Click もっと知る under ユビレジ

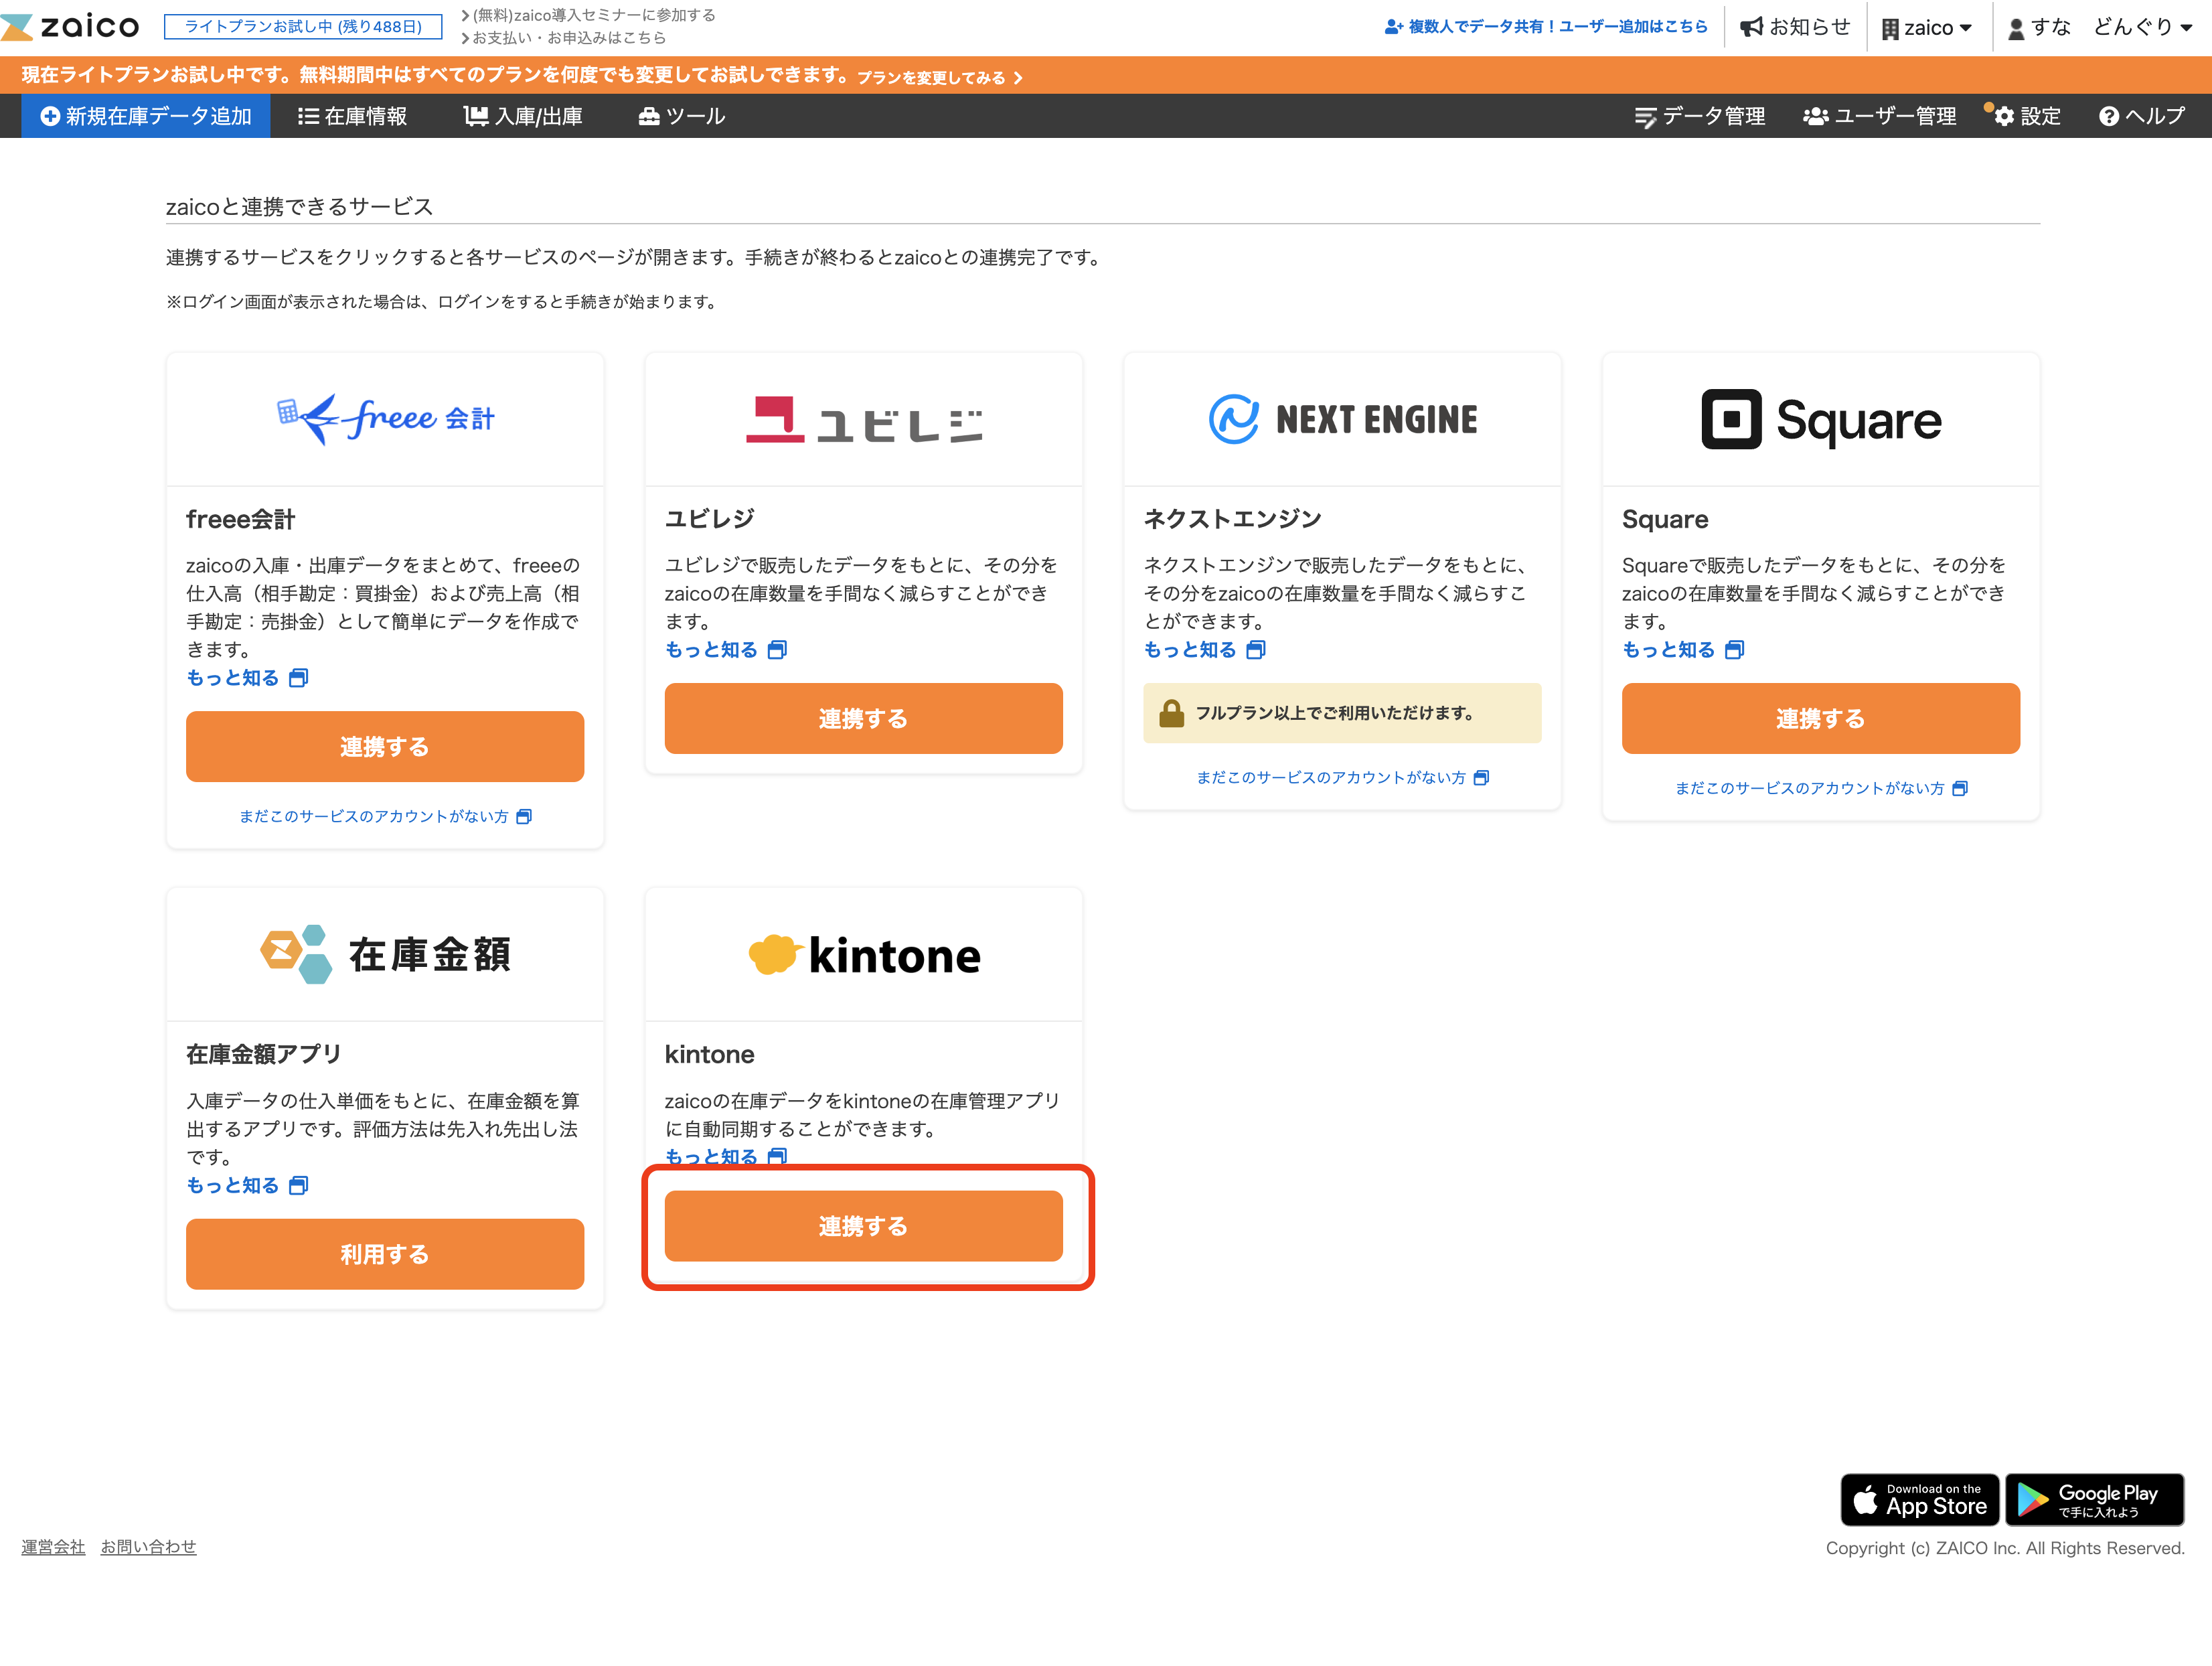tap(726, 650)
